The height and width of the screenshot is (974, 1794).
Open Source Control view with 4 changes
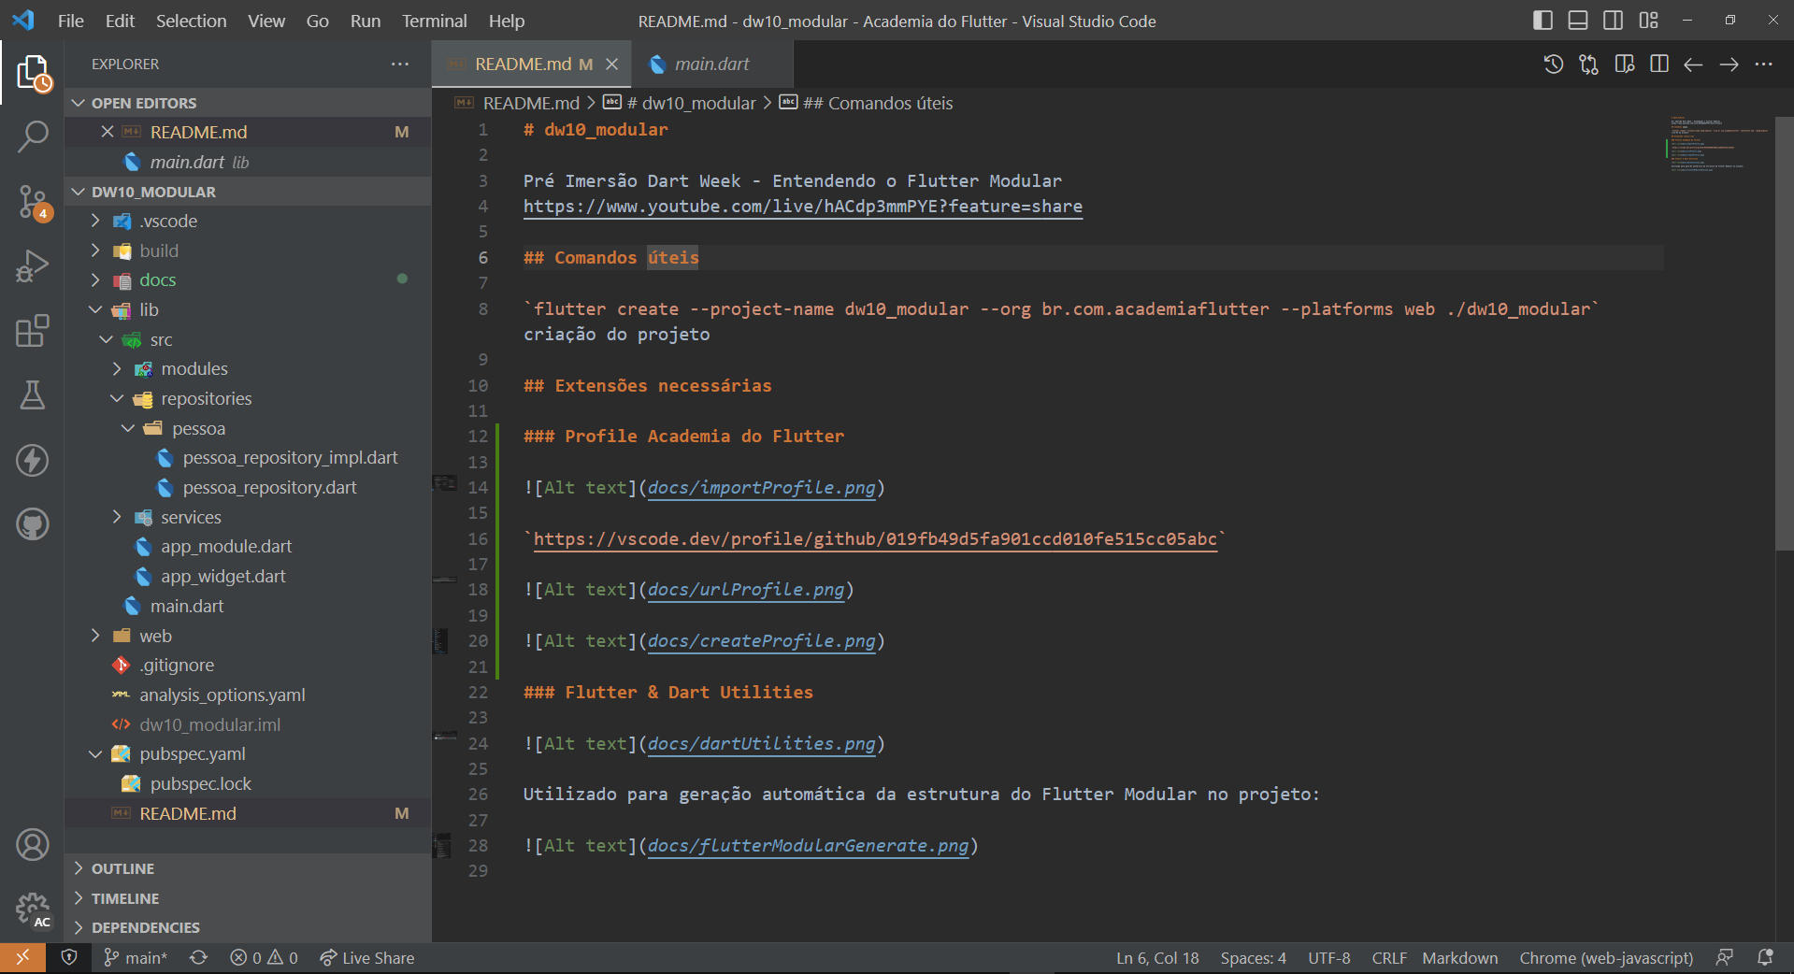[32, 202]
